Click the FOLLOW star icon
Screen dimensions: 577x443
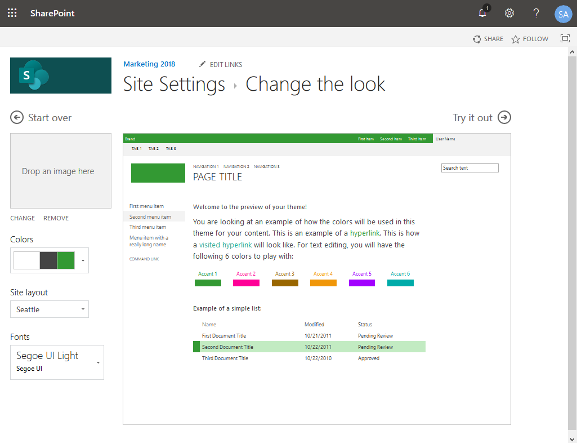click(516, 39)
